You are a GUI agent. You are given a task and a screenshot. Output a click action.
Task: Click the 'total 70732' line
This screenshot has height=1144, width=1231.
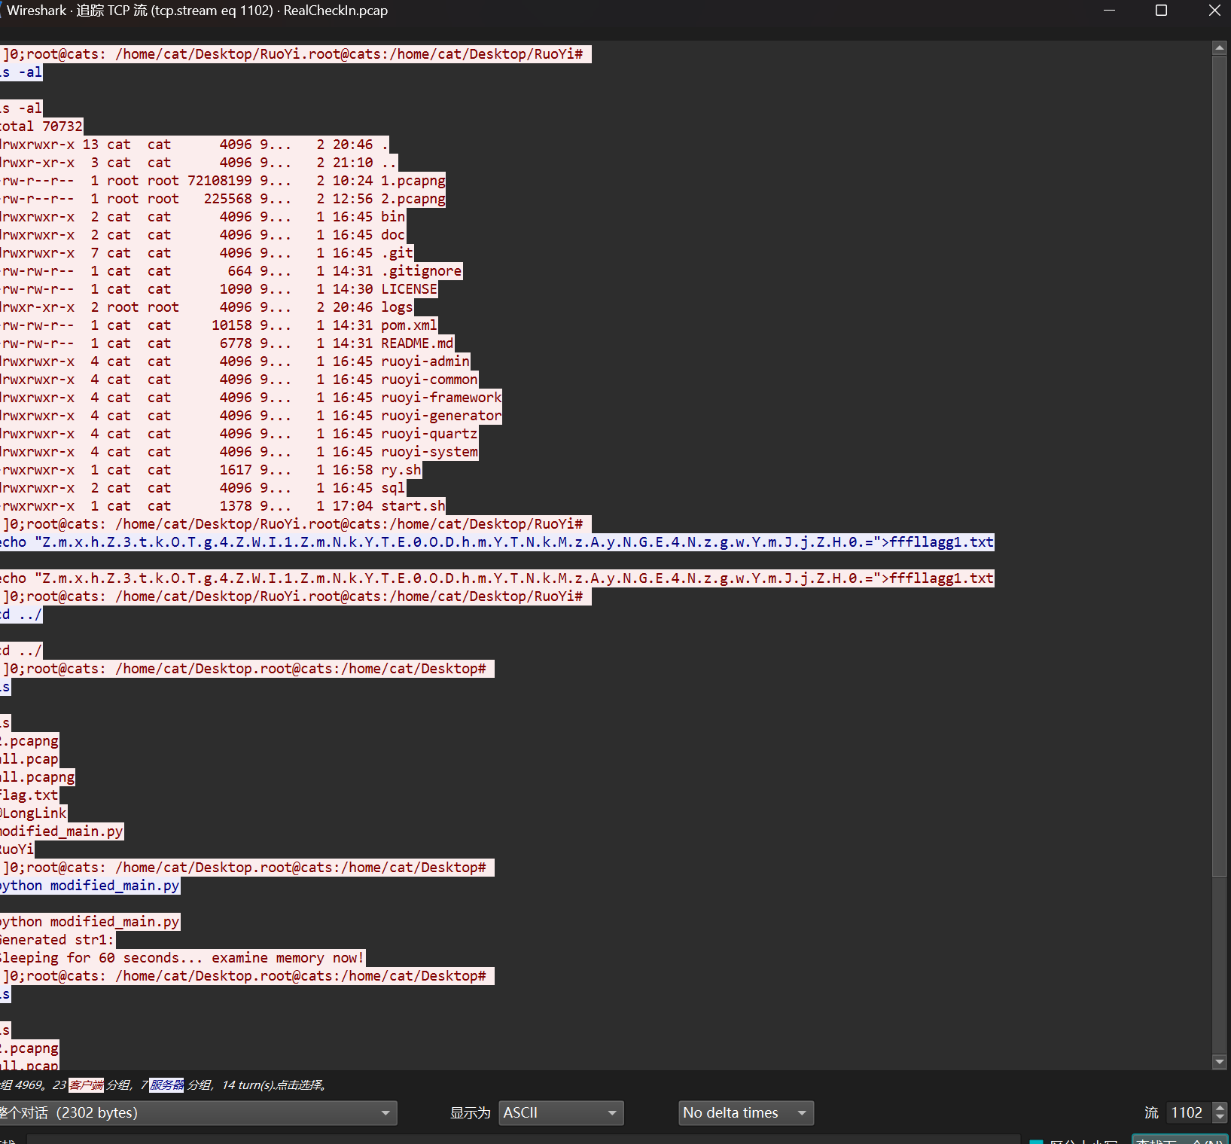point(41,127)
